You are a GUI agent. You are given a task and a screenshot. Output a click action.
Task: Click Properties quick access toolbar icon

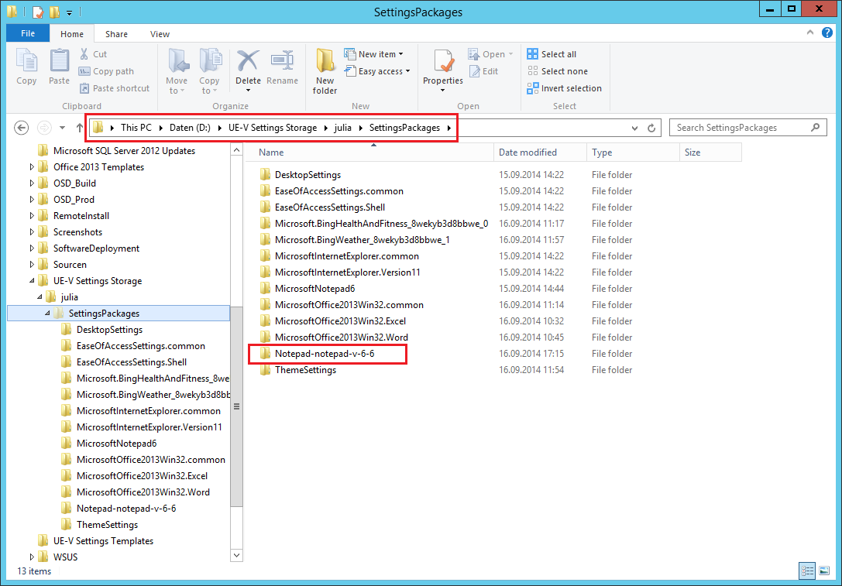[38, 12]
